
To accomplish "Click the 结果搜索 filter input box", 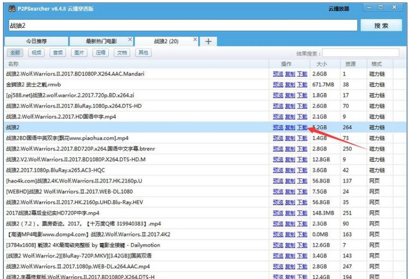I will tap(360, 53).
